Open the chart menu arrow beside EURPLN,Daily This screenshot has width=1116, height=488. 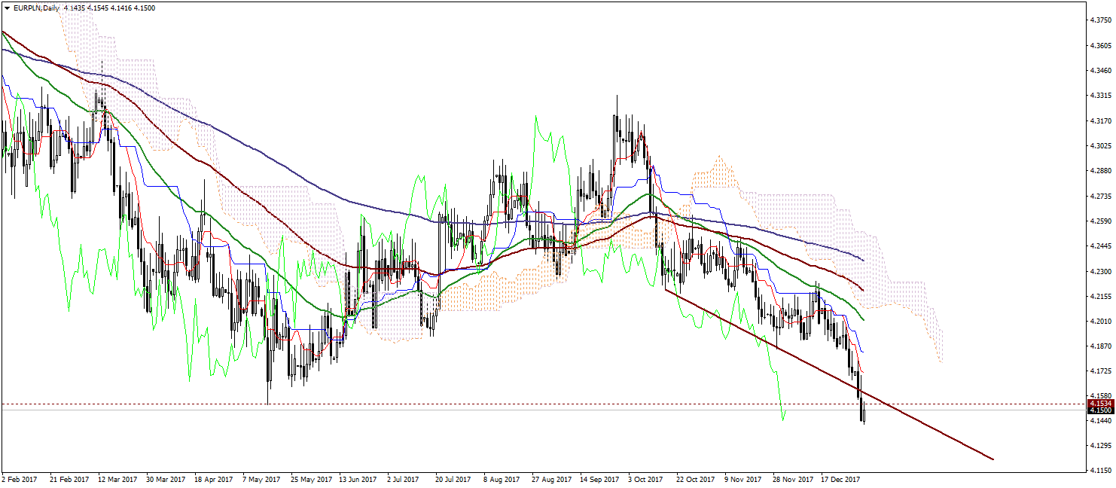[x=7, y=7]
